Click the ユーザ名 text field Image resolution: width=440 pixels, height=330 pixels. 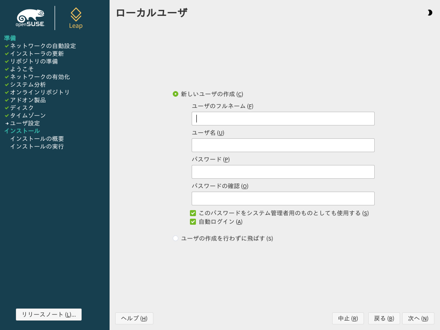tap(283, 145)
